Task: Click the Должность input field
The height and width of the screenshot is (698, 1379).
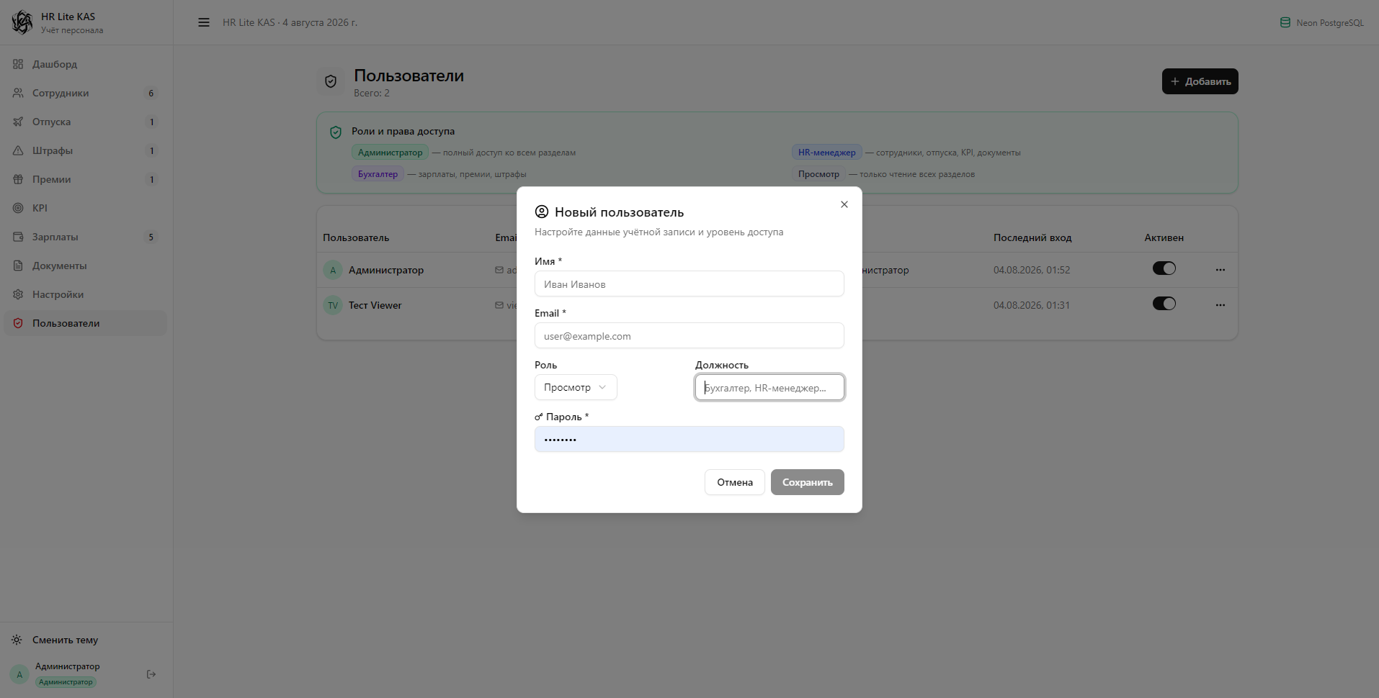Action: point(769,387)
